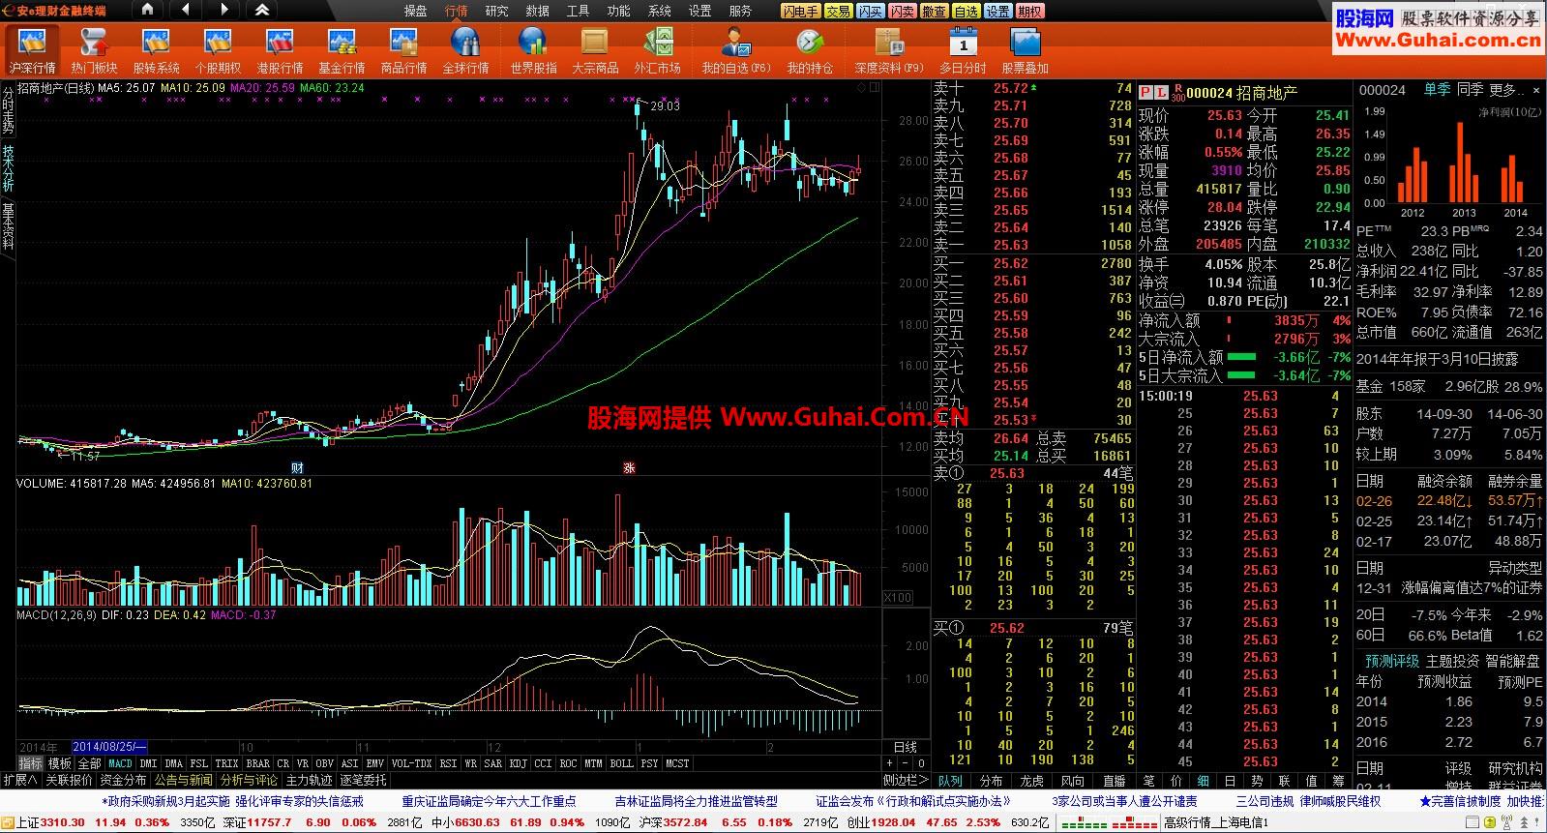This screenshot has width=1547, height=833.
Task: Open 股票叠加 stock overlay icon
Action: [x=1025, y=50]
